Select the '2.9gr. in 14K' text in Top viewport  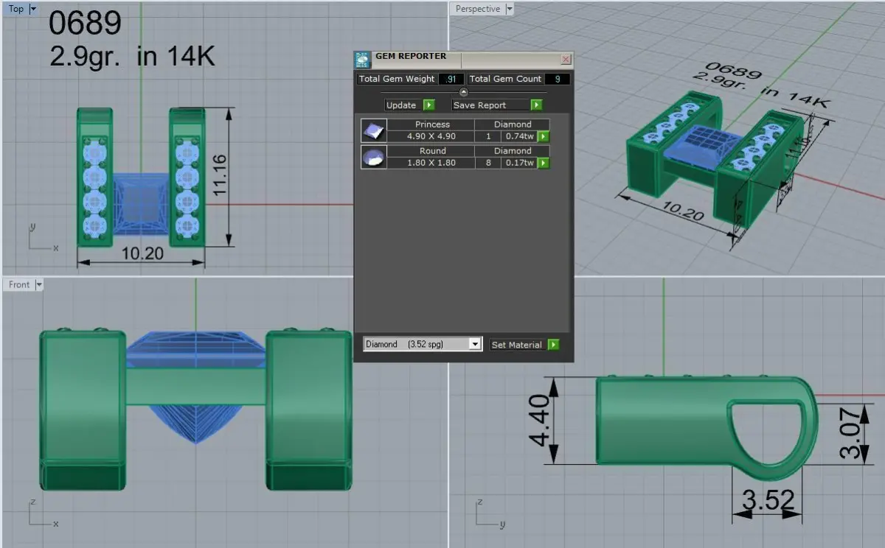(x=133, y=56)
